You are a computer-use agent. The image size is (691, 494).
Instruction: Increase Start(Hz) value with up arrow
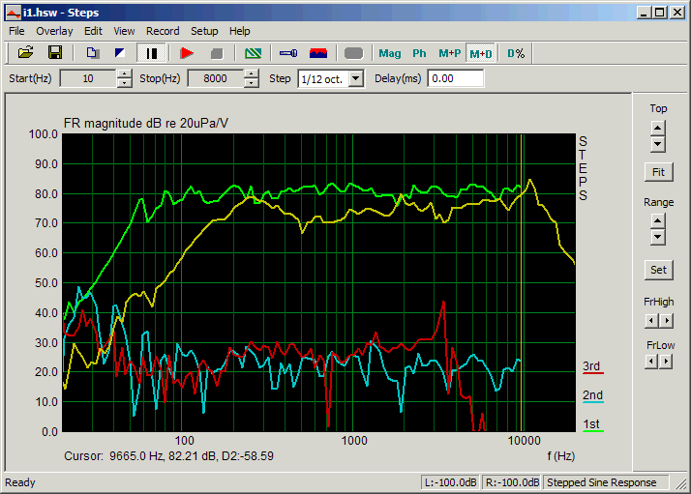point(124,73)
